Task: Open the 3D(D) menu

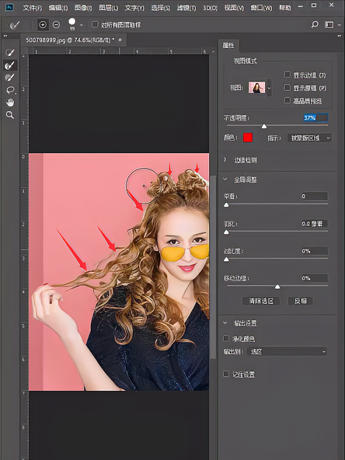Action: [210, 8]
